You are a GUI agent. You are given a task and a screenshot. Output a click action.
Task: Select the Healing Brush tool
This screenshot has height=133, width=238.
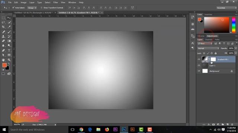(3, 32)
